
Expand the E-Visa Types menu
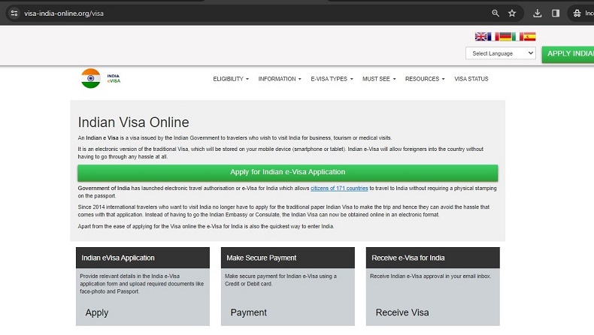(332, 79)
